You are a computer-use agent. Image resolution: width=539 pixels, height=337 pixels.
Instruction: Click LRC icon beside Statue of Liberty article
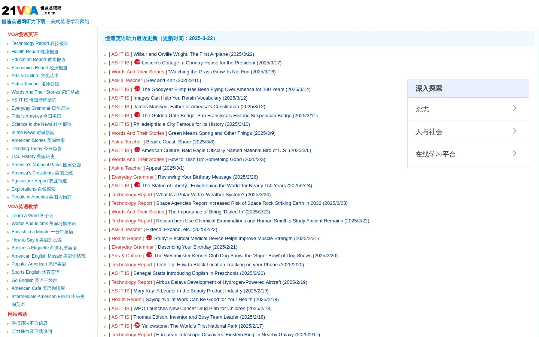pos(137,185)
